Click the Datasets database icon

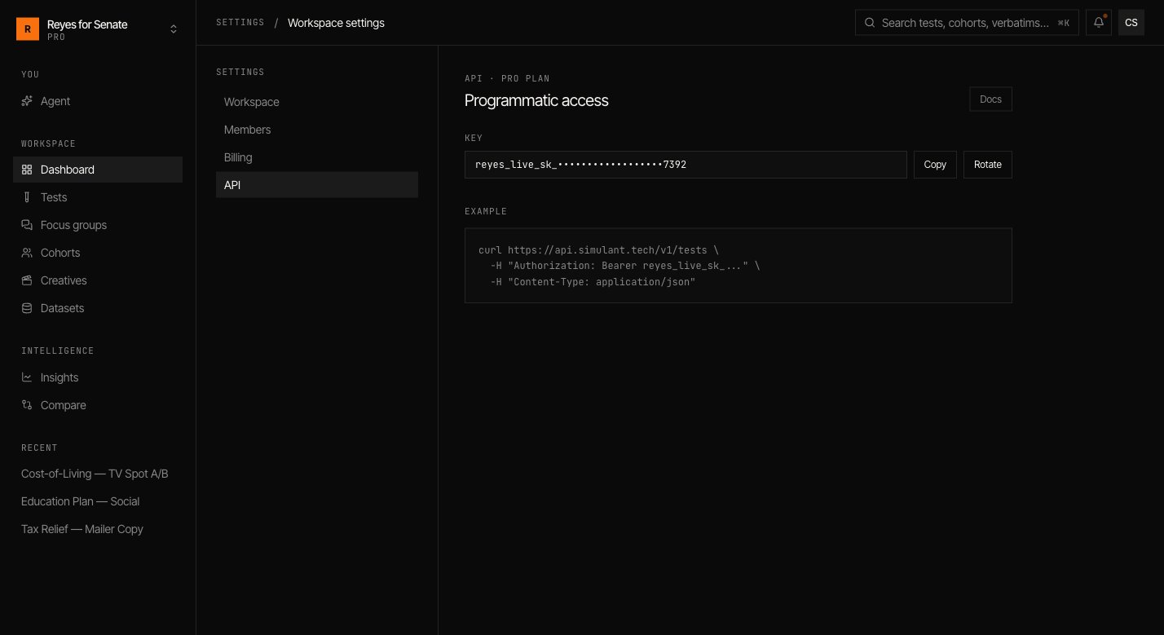point(27,308)
